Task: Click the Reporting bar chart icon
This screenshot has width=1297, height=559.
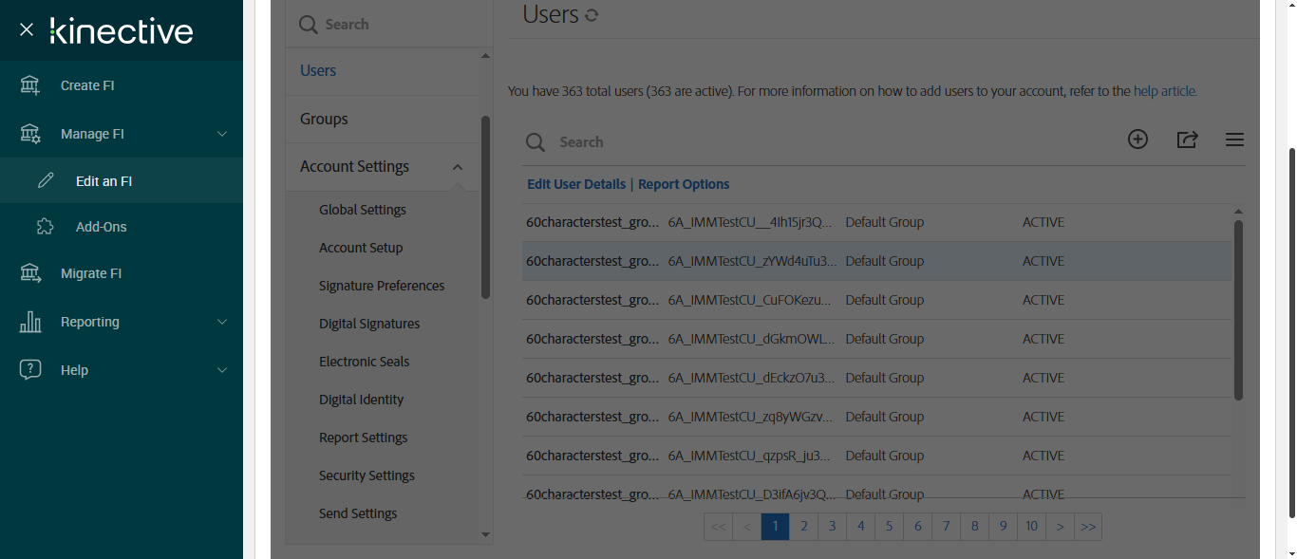Action: pyautogui.click(x=30, y=322)
